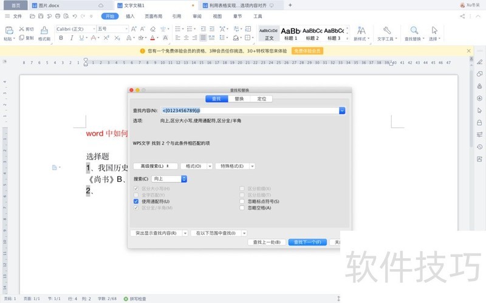Toggle the Match suffix (区分后缀) checkbox

[x=242, y=195]
